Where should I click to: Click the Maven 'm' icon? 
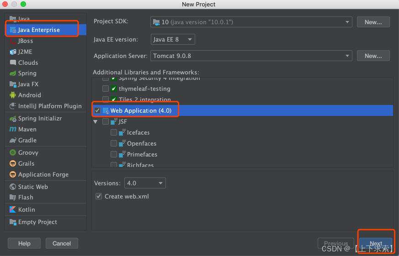point(13,129)
